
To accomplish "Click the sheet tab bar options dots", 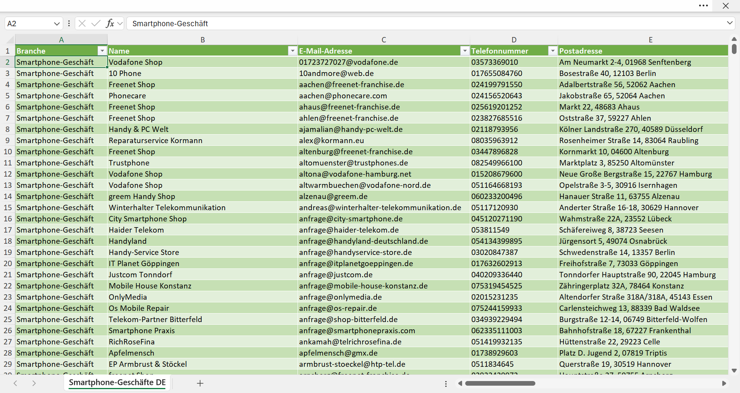I will coord(446,384).
